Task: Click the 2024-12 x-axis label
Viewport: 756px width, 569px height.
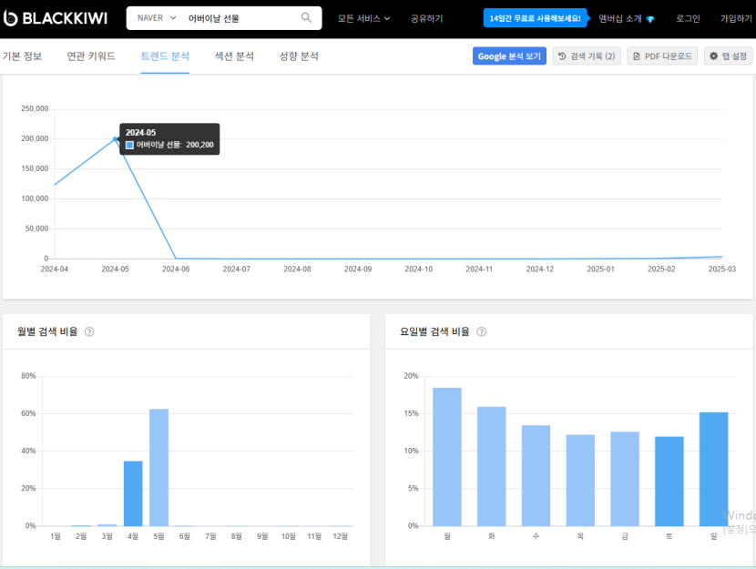Action: pyautogui.click(x=539, y=269)
